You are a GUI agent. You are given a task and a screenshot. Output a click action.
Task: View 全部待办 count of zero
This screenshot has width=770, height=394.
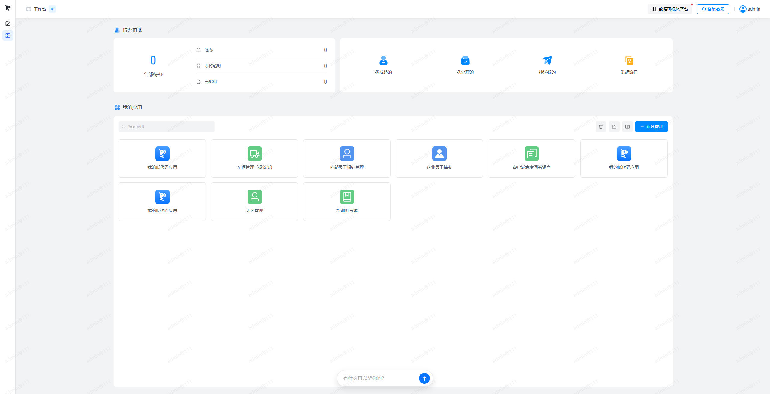(153, 60)
